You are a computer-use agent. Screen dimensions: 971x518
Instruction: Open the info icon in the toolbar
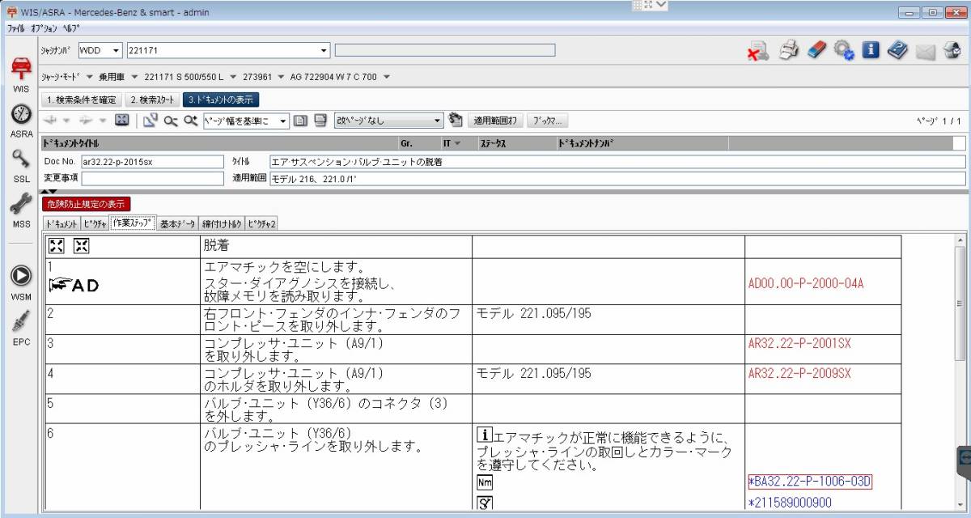point(869,49)
